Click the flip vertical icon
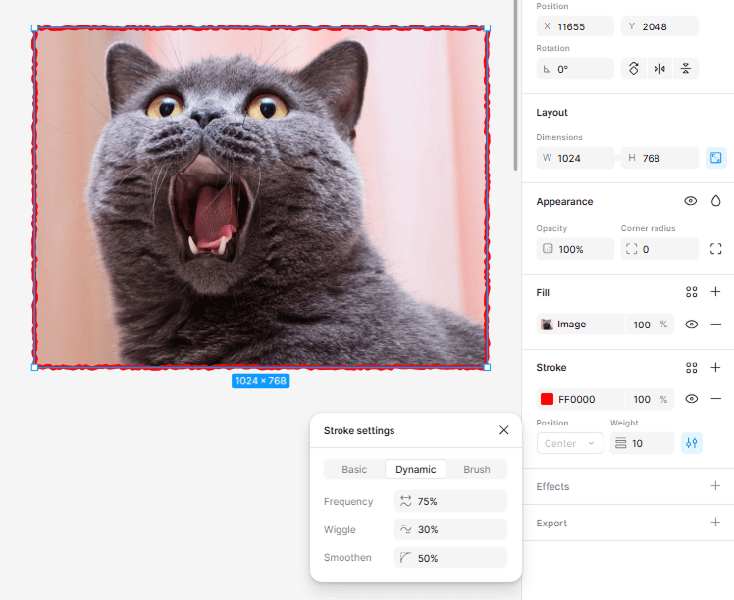734x600 pixels. point(686,69)
